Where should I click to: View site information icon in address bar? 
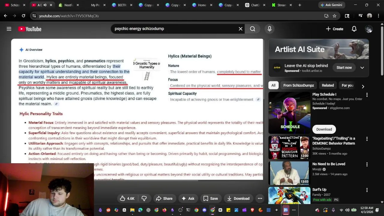tap(34, 16)
